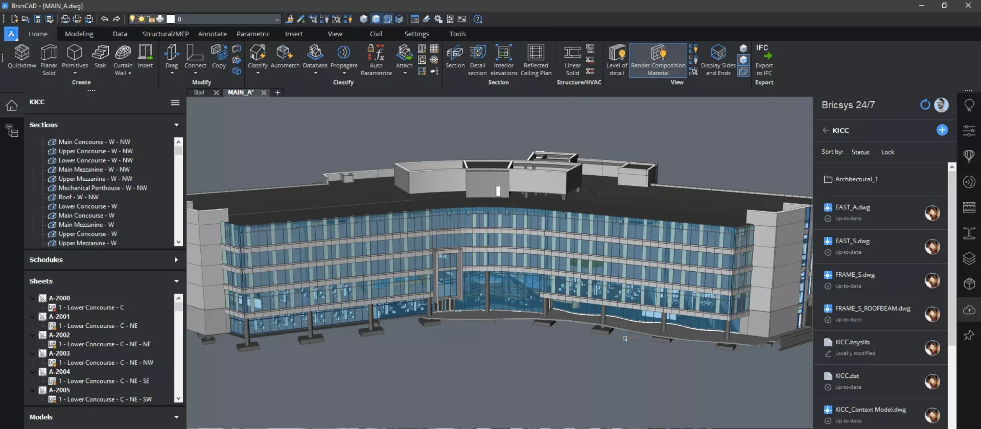Open the Reflected Ceiling Plan tool
981x429 pixels.
tap(535, 59)
